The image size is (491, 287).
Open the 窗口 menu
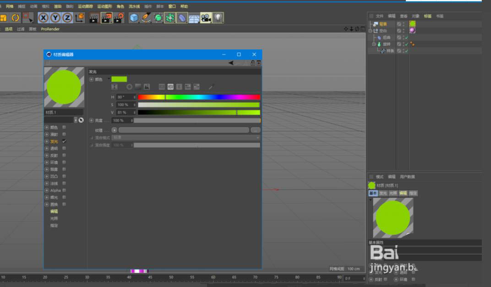point(172,6)
